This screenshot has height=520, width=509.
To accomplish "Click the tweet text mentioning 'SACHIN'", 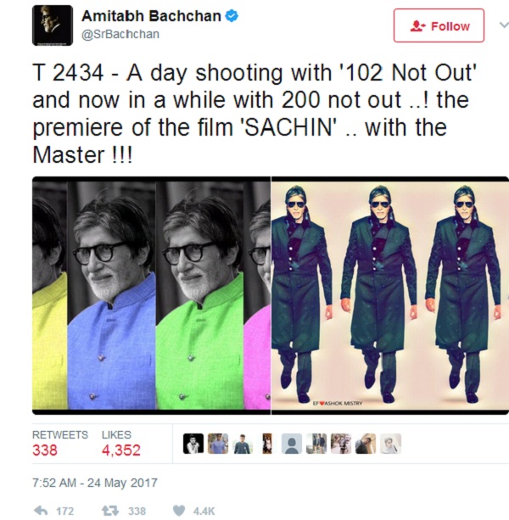I will point(255,114).
